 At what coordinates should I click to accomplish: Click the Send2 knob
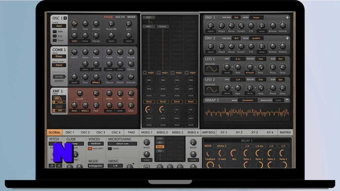(193, 142)
